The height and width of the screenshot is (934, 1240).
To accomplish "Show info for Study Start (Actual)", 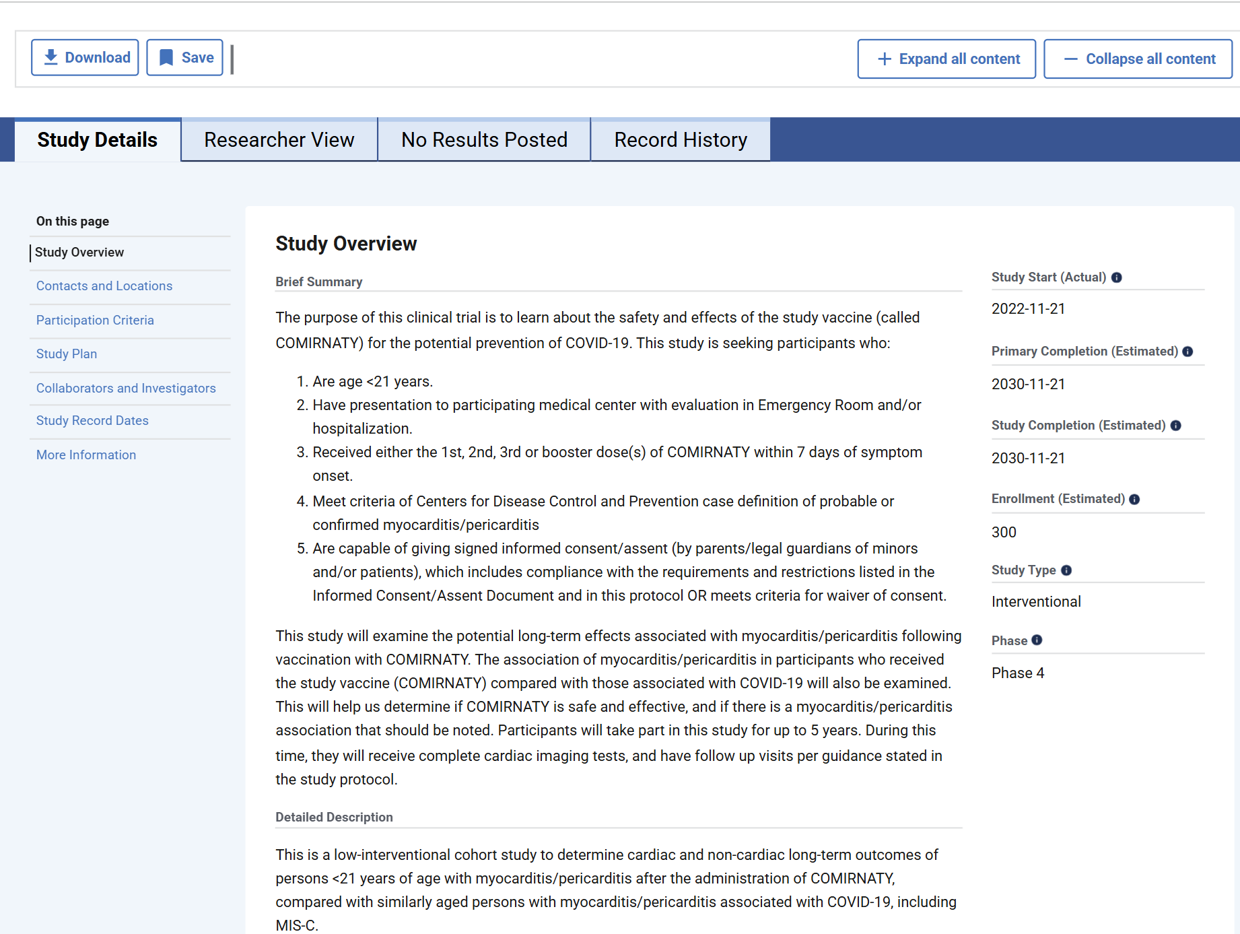I will pos(1117,277).
